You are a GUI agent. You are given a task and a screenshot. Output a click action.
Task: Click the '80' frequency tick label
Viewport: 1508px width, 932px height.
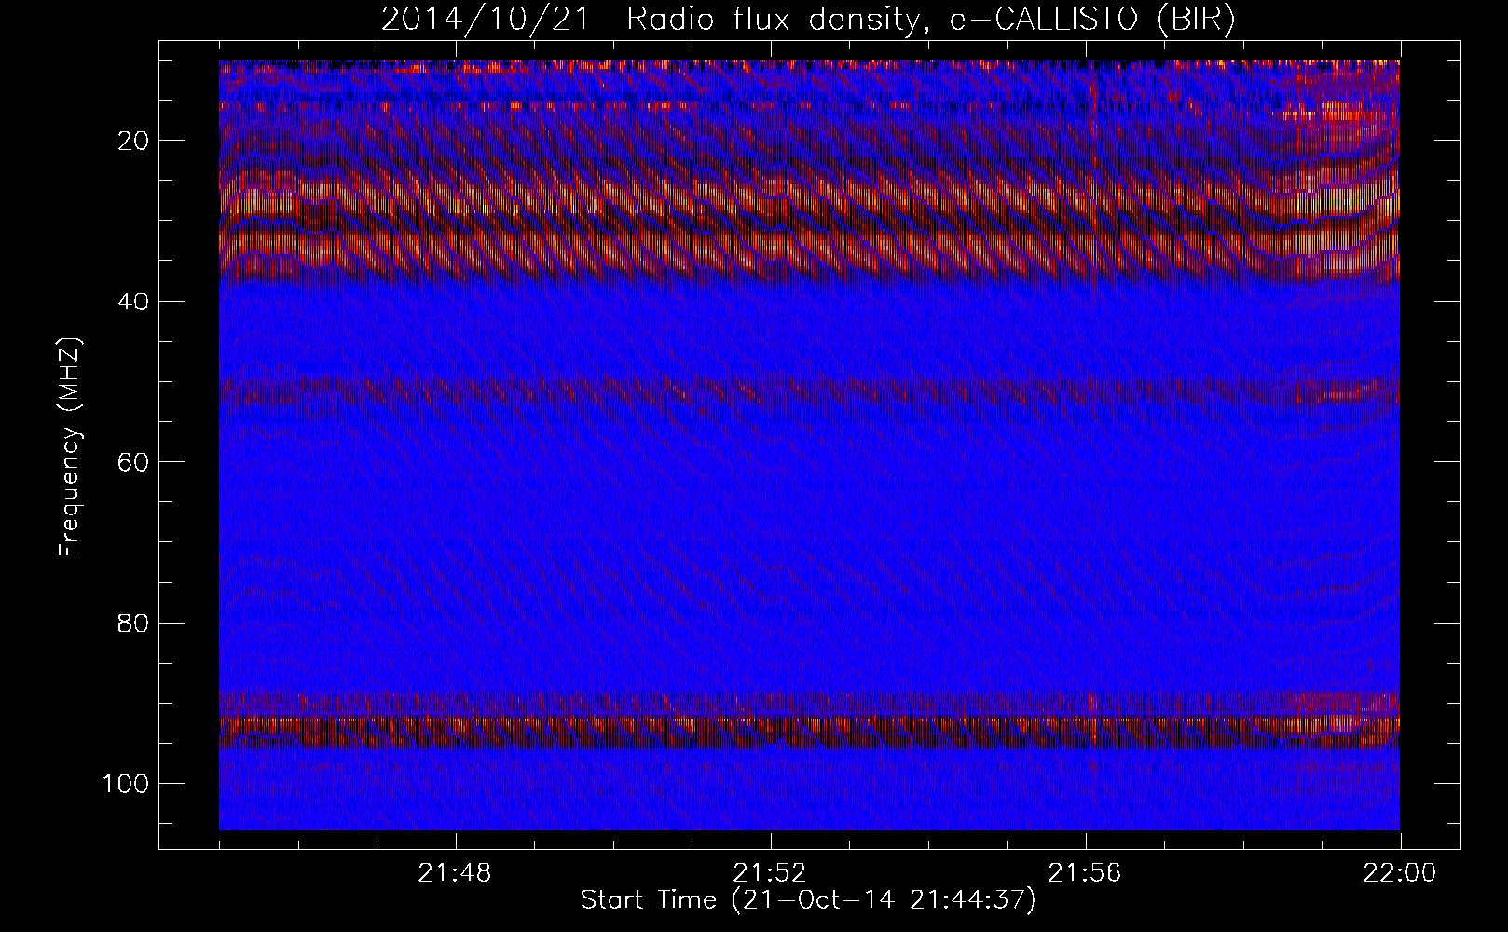click(x=133, y=623)
